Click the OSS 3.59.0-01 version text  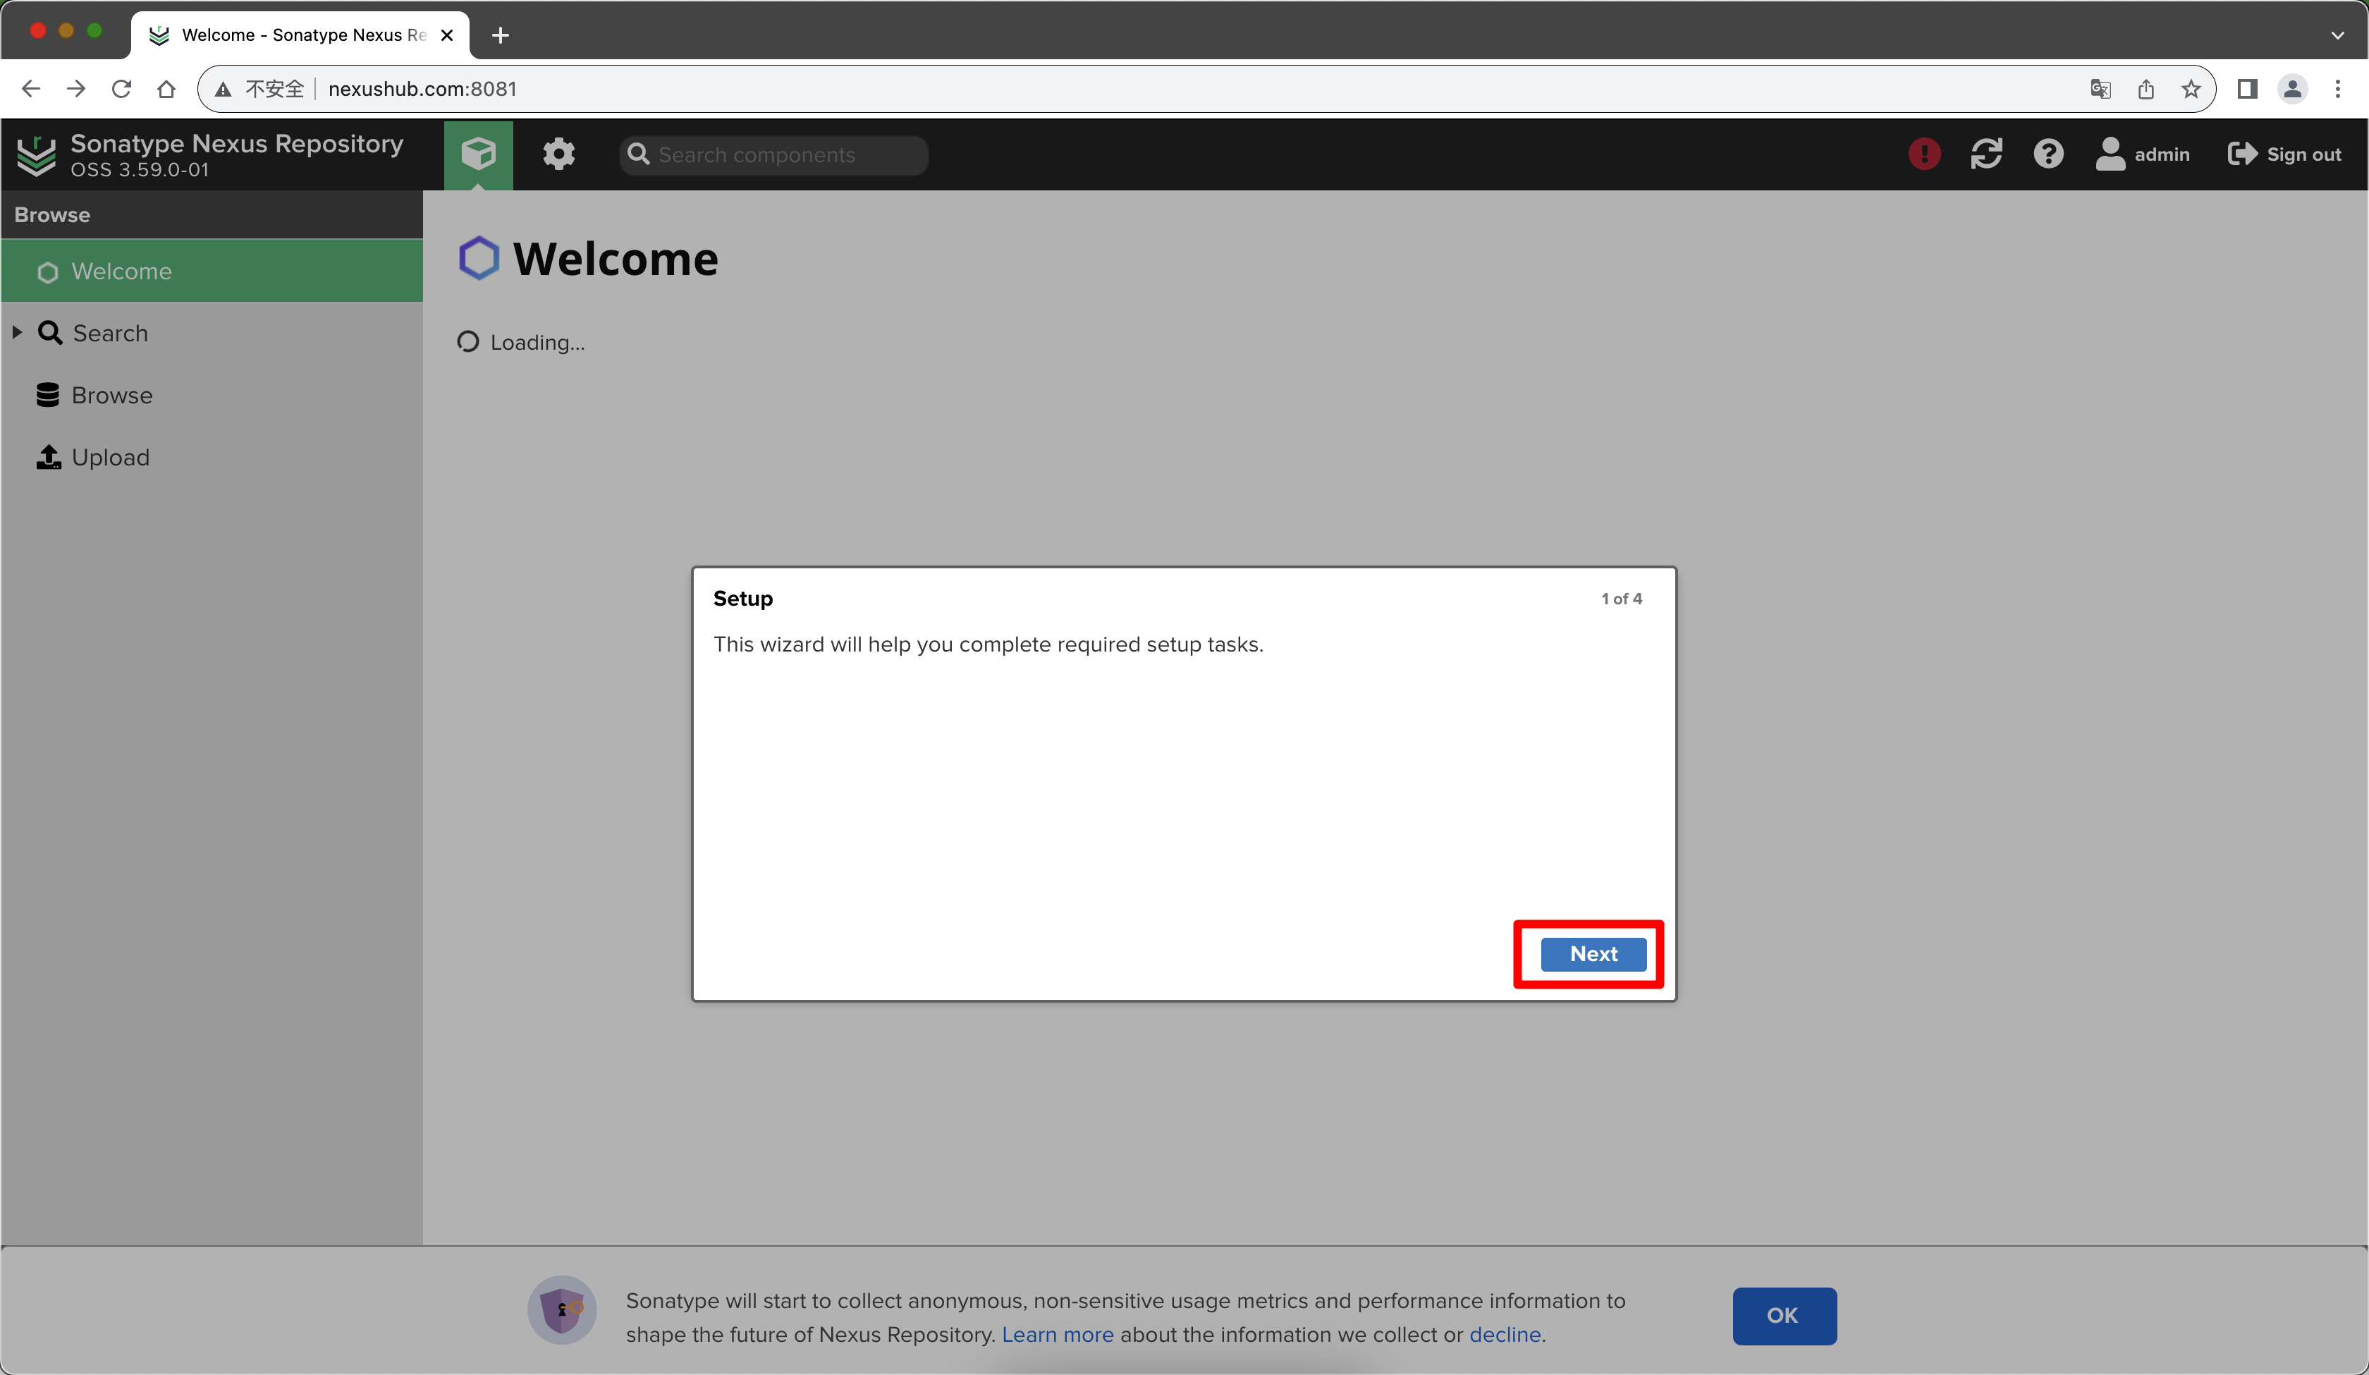(x=140, y=170)
